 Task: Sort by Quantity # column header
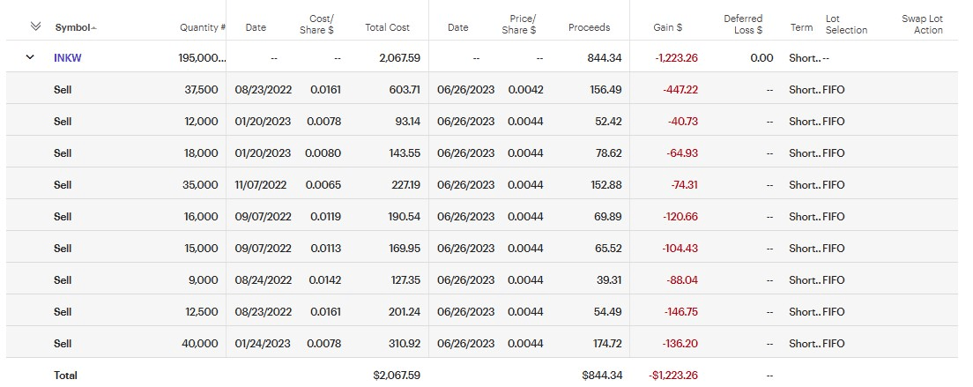202,27
